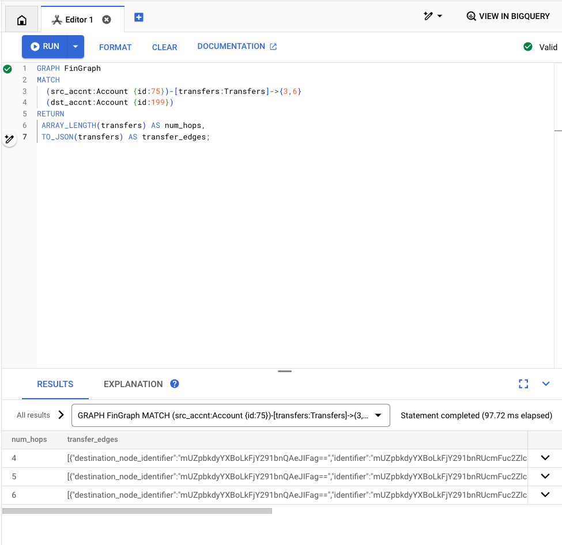Open the statement selector dropdown
The width and height of the screenshot is (562, 545).
click(x=231, y=415)
